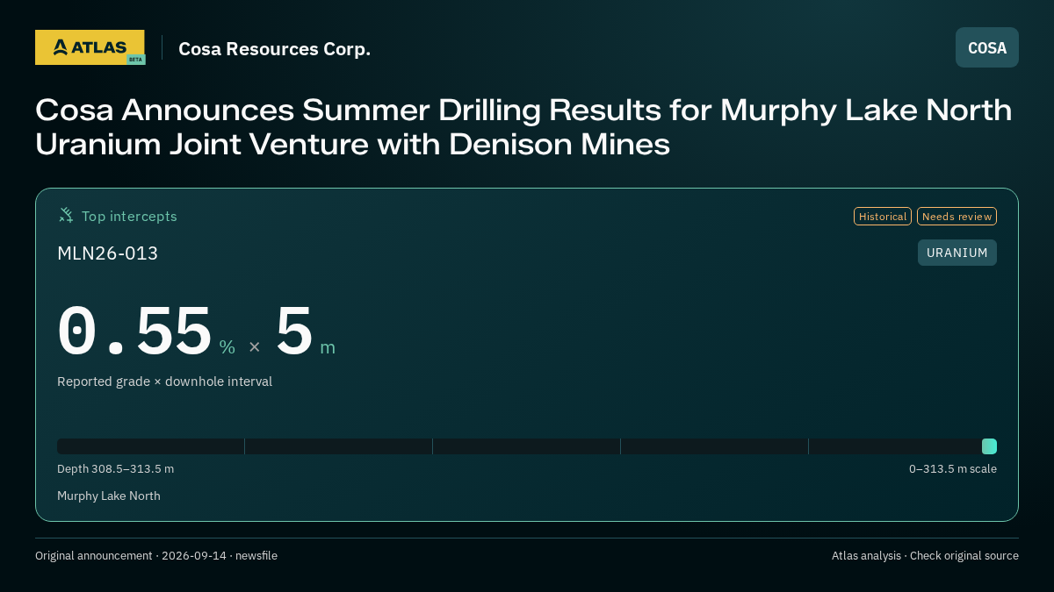This screenshot has width=1054, height=592.
Task: Open the Cosa Resources Corp. company name
Action: point(274,49)
